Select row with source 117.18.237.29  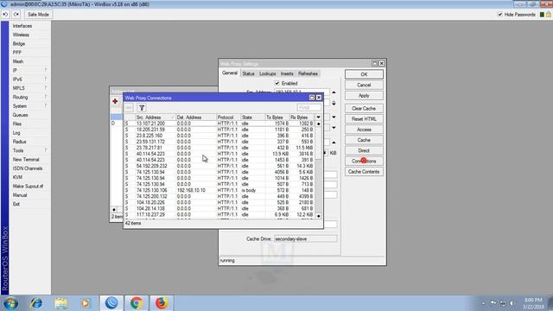pyautogui.click(x=219, y=214)
